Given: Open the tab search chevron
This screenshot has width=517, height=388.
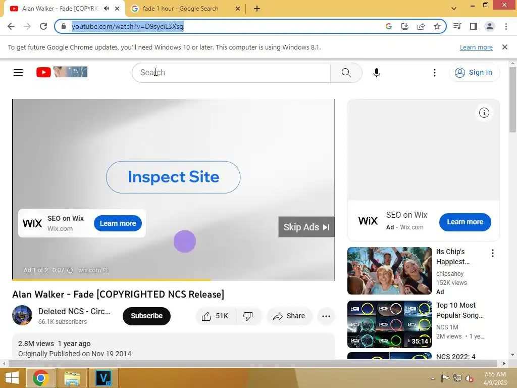Looking at the screenshot, I should (x=454, y=9).
